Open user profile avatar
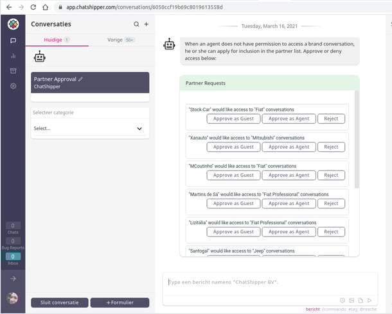Screen dimensions: 392x314 [12, 298]
